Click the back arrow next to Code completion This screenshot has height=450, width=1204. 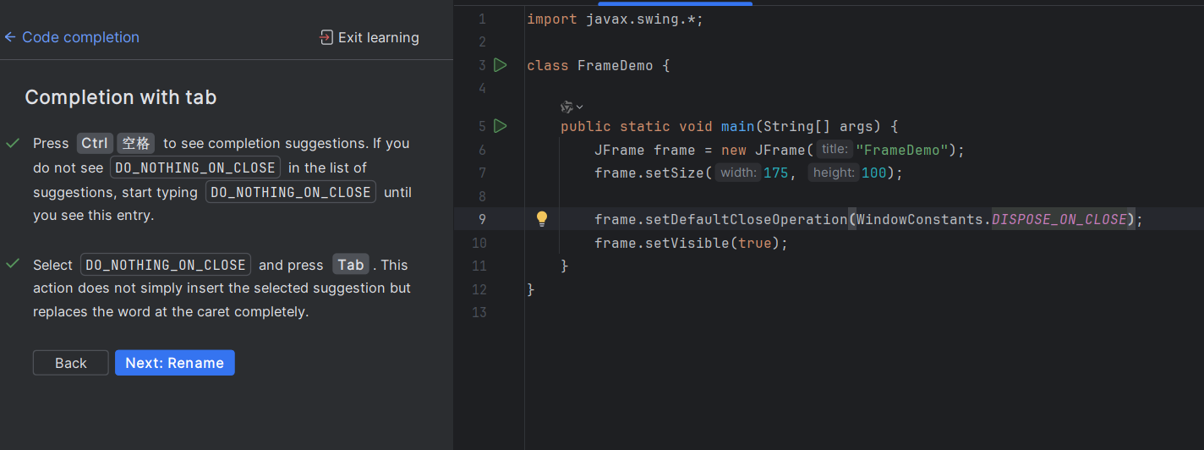click(10, 37)
